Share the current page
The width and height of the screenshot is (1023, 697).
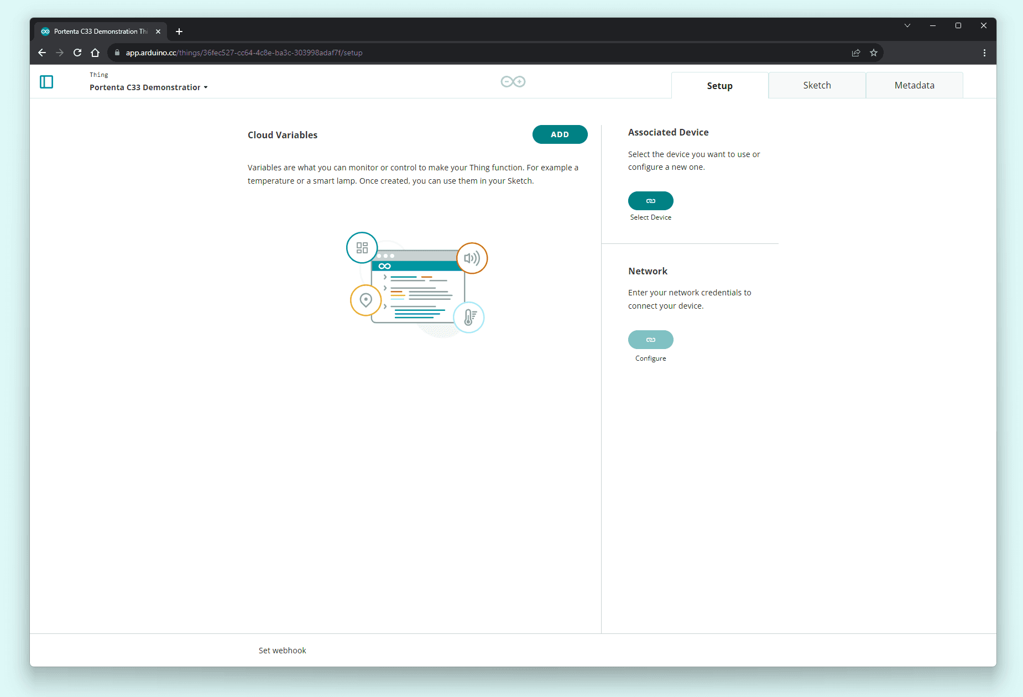coord(856,53)
